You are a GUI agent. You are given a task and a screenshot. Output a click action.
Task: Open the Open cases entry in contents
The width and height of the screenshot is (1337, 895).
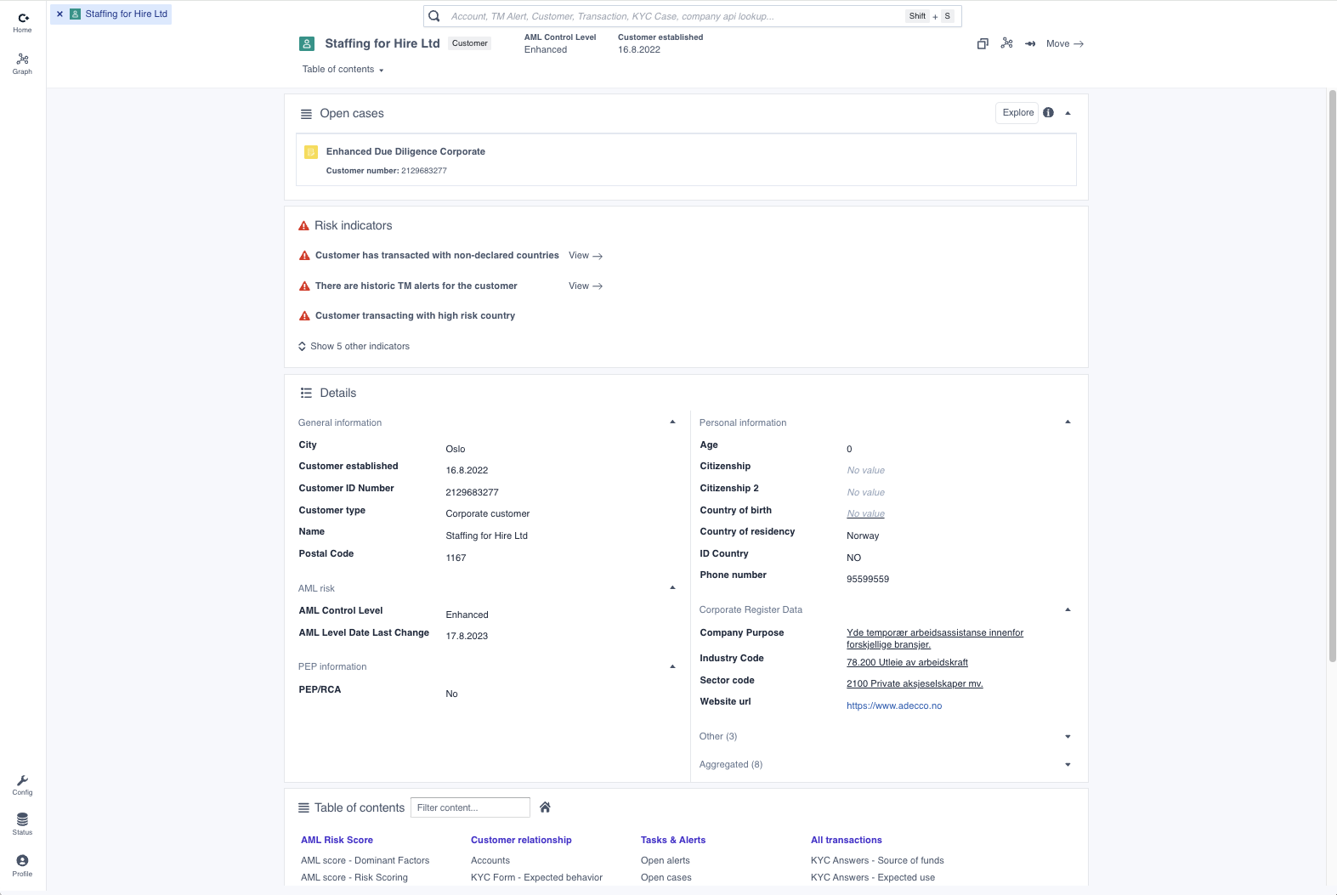click(x=666, y=878)
